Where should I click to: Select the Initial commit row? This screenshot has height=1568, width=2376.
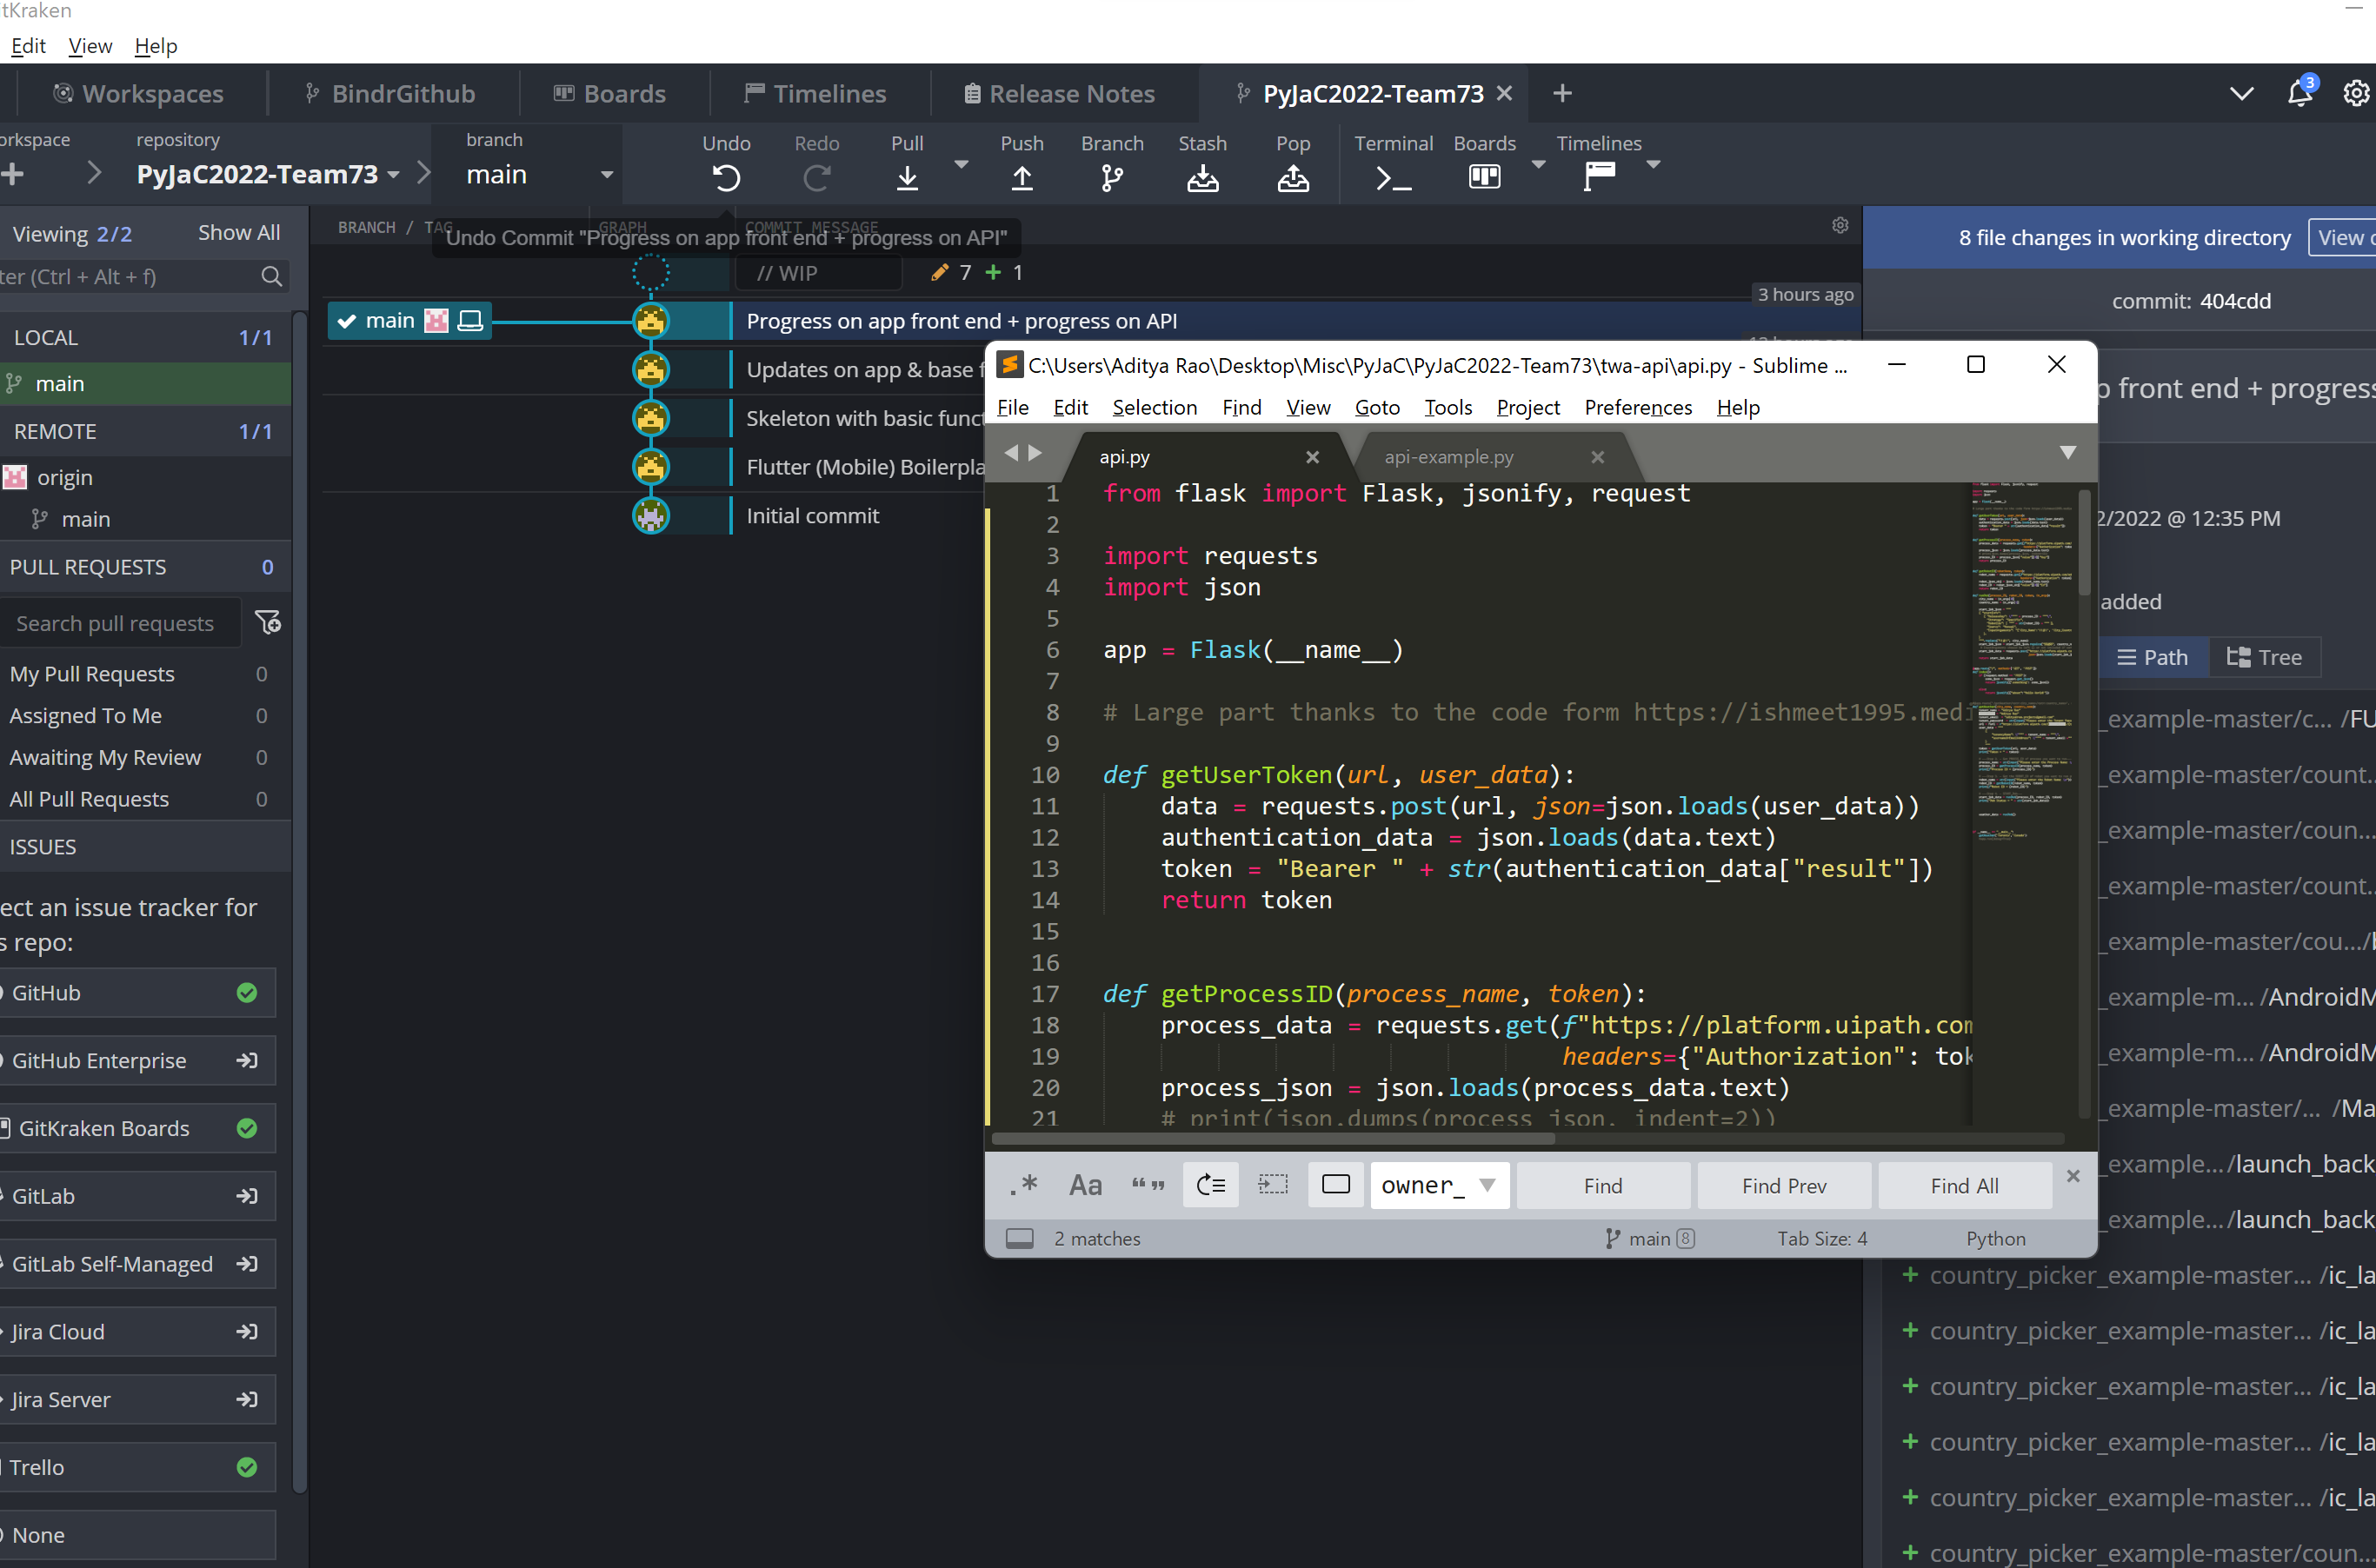(x=812, y=516)
